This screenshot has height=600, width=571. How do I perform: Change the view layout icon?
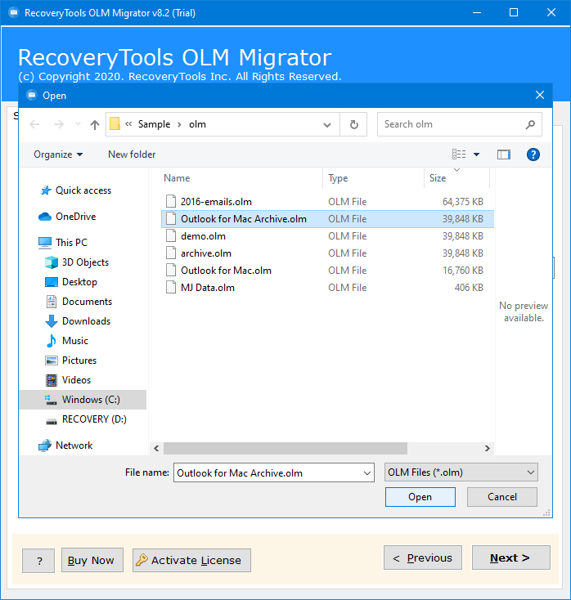click(459, 154)
